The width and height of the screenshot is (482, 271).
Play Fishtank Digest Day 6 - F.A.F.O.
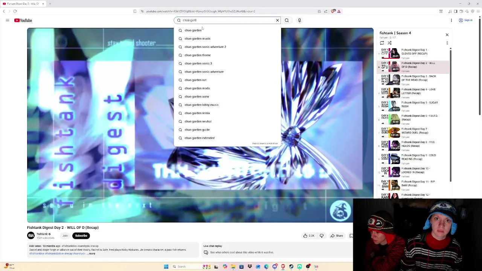click(x=413, y=119)
